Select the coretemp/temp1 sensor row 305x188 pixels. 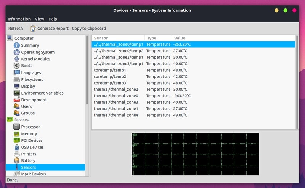tap(193, 70)
